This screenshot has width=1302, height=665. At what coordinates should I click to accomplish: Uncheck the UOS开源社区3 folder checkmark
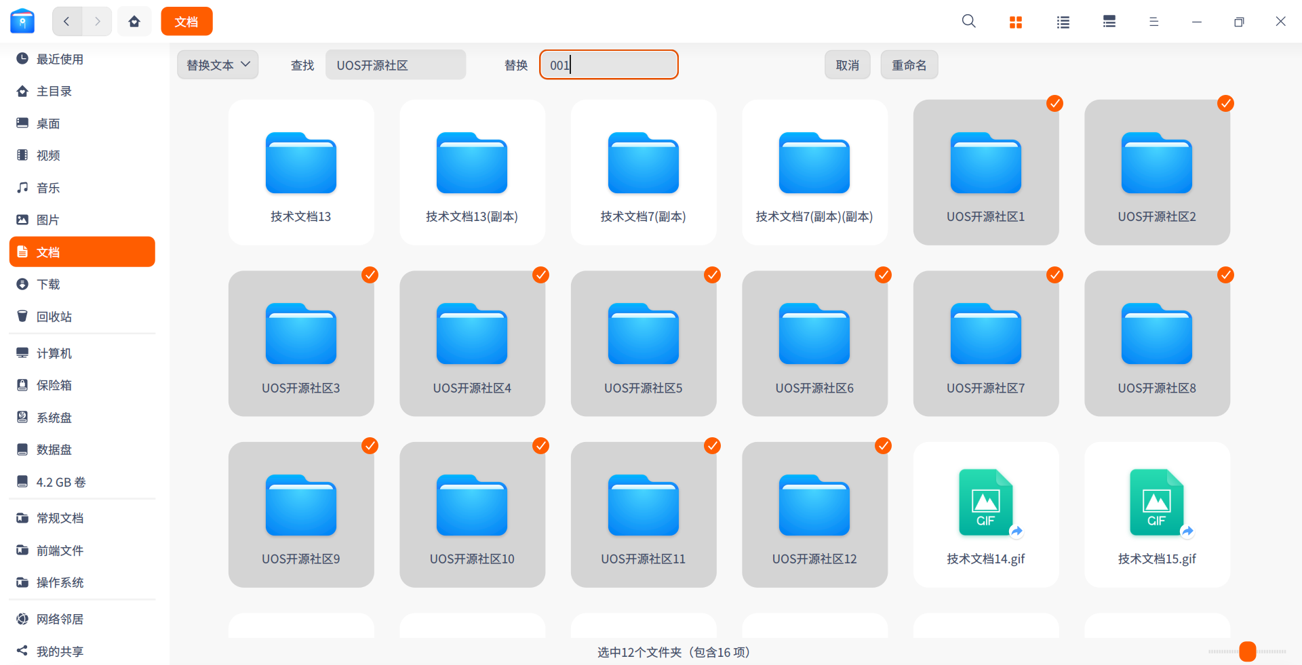pyautogui.click(x=370, y=275)
